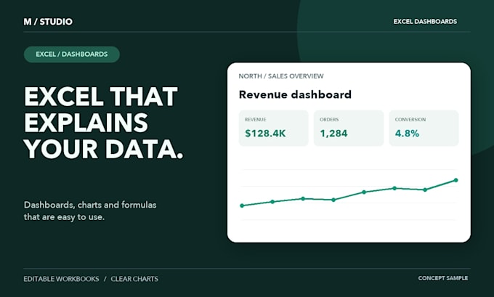The width and height of the screenshot is (494, 297).
Task: Click the 1,284 orders value
Action: (333, 133)
